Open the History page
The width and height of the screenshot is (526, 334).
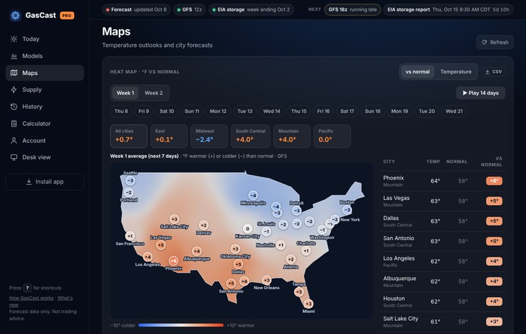pos(45,107)
